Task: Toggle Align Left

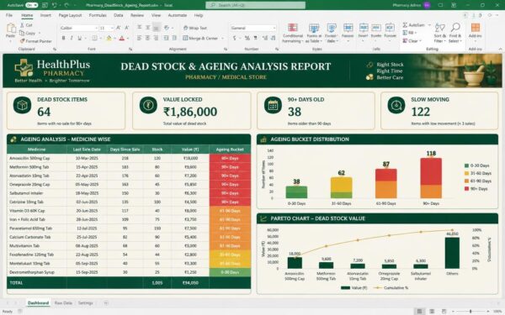Action: click(x=139, y=39)
